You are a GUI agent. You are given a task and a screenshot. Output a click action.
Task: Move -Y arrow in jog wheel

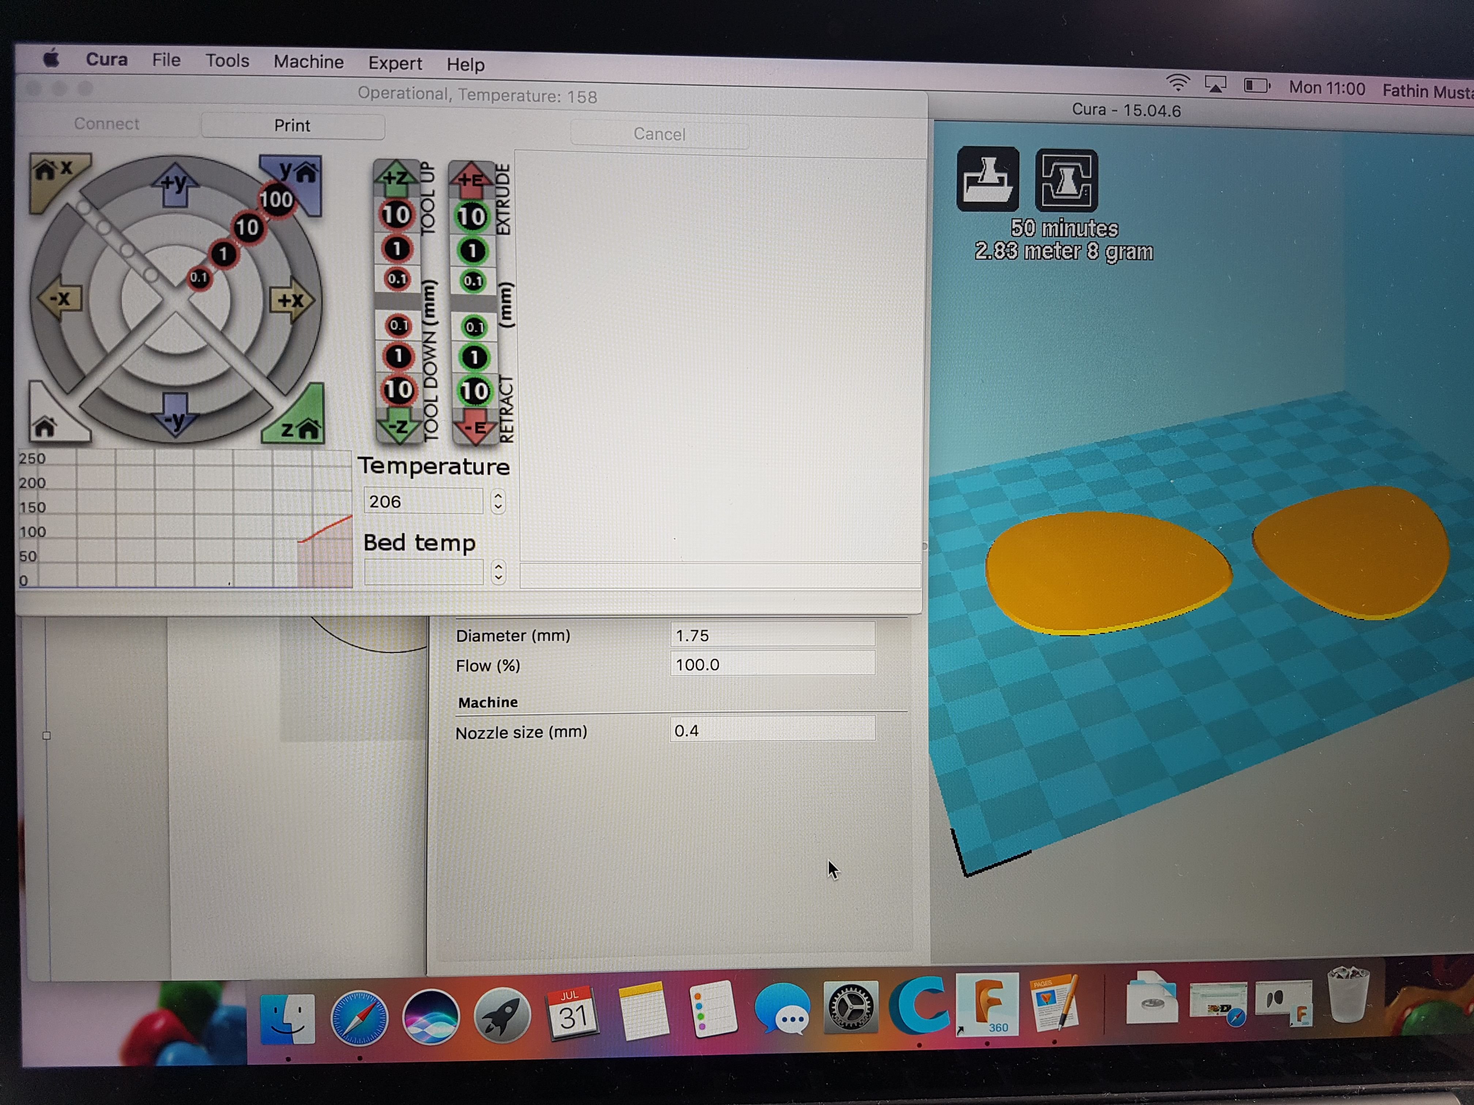click(175, 415)
